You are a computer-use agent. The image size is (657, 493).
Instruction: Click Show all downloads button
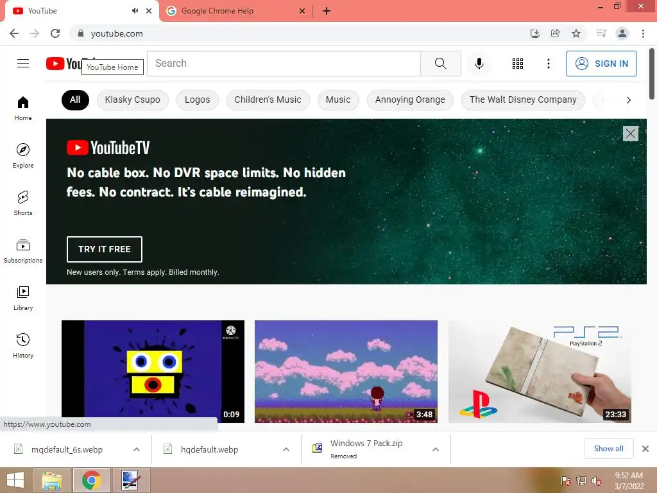(x=608, y=449)
